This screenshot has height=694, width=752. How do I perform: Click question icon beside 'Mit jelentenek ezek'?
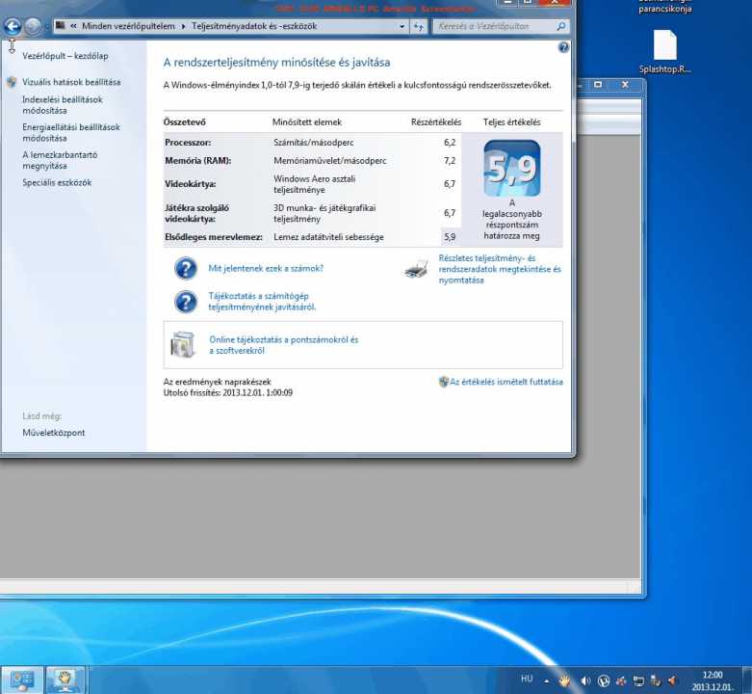tap(186, 268)
